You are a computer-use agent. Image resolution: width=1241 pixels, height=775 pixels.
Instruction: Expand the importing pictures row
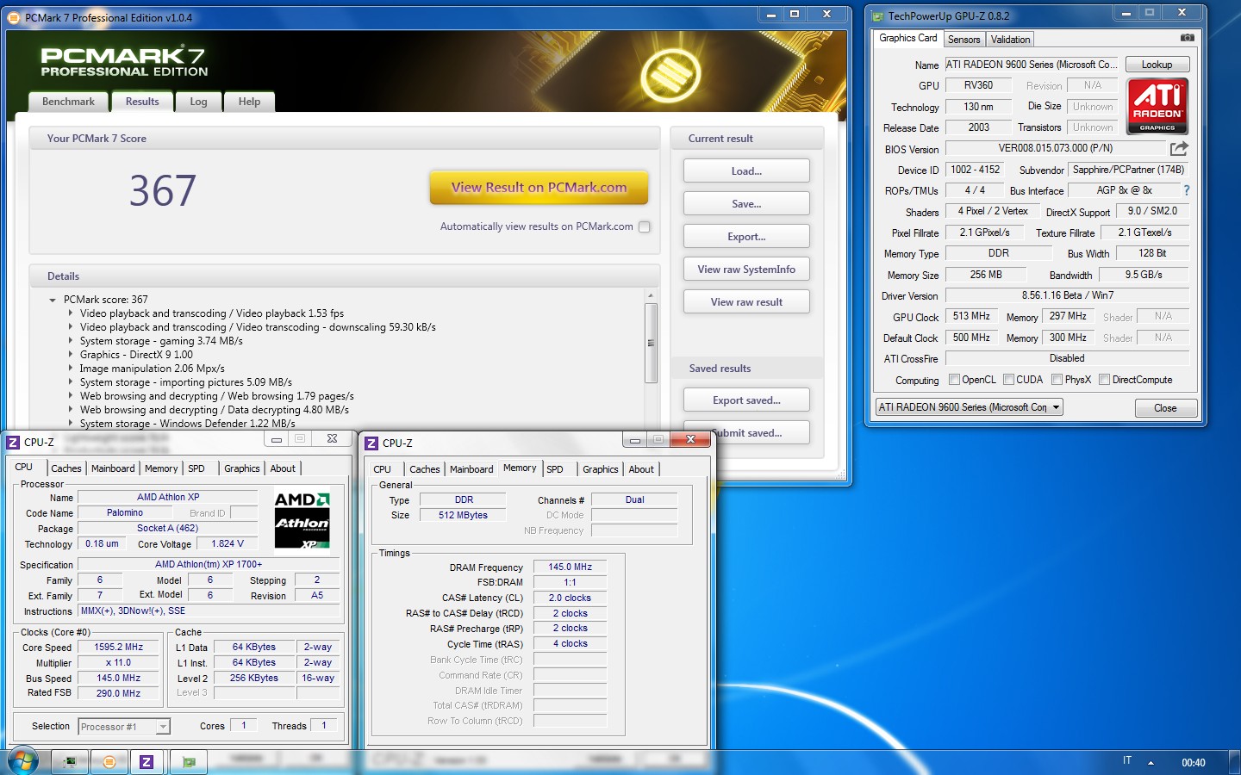coord(71,382)
